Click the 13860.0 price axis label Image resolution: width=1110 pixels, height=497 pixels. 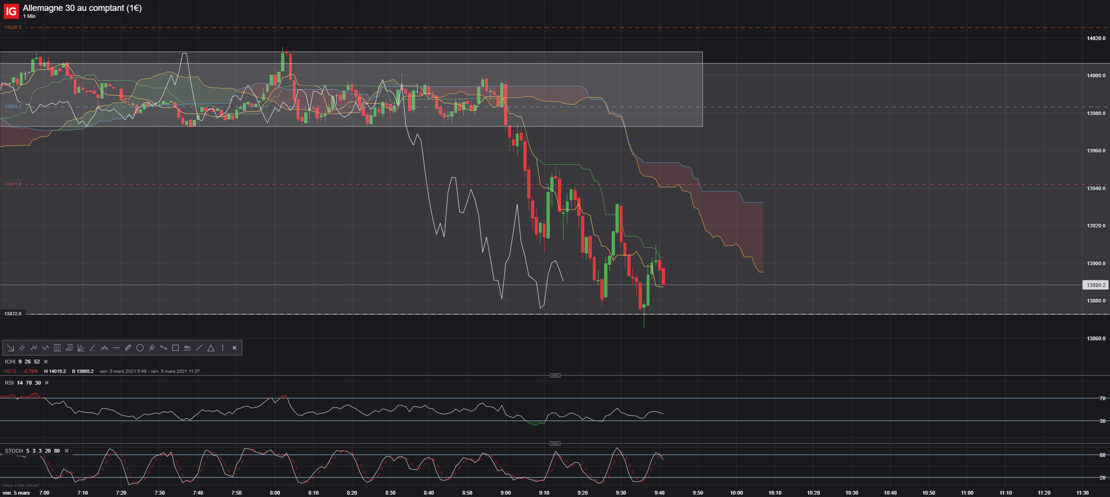(1096, 338)
